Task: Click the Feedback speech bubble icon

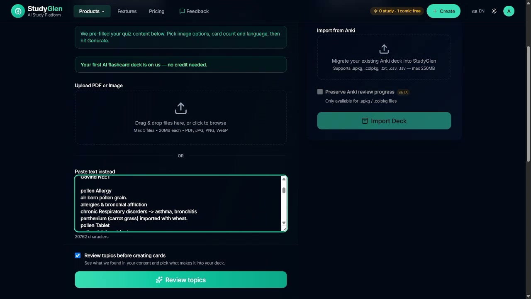Action: coord(182,11)
